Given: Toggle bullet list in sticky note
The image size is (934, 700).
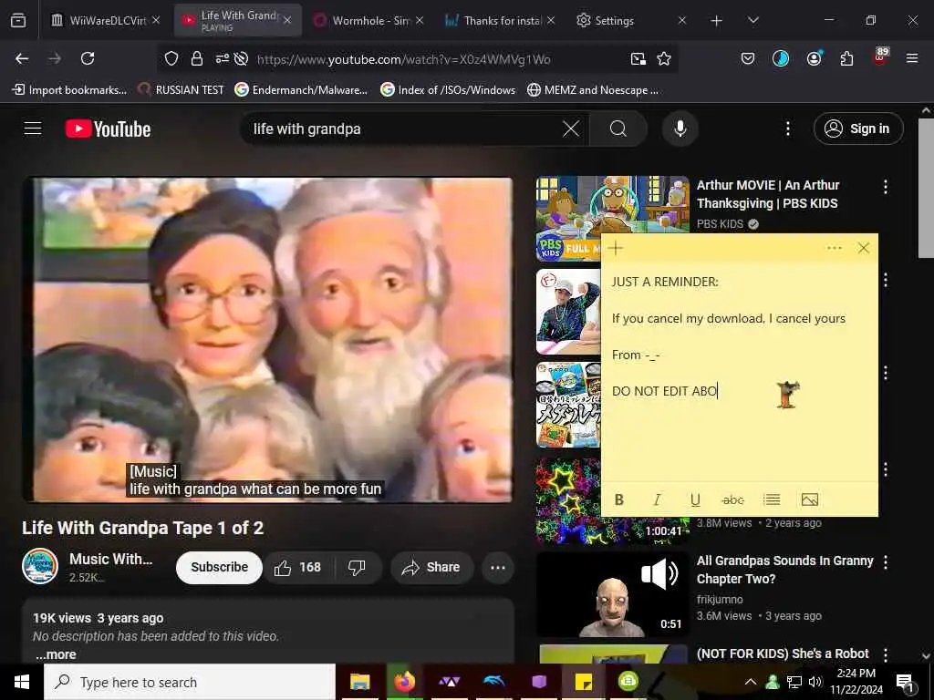Looking at the screenshot, I should 772,499.
